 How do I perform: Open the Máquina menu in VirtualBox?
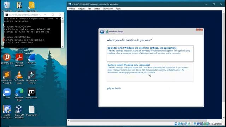pyautogui.click(x=82, y=8)
